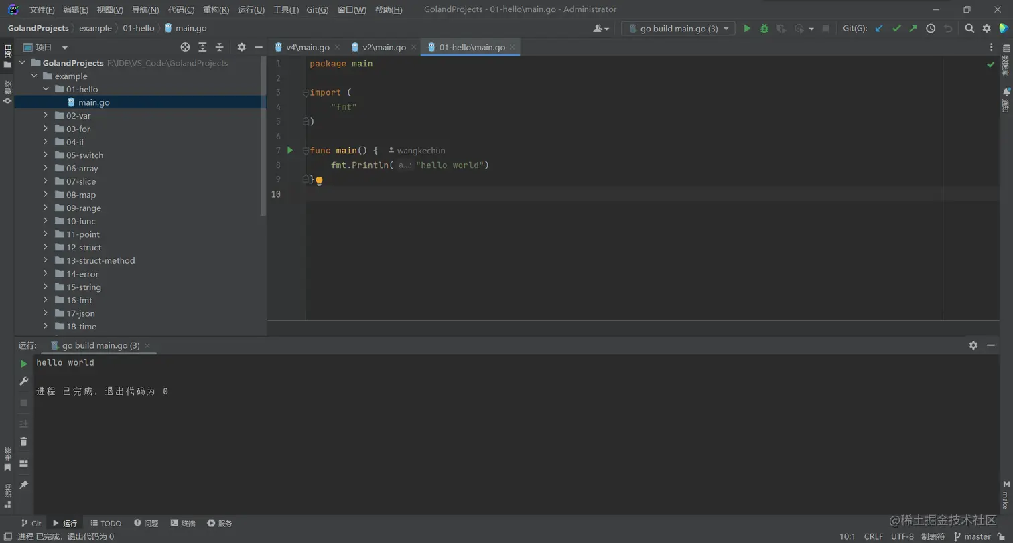Open the profiler run dropdown arrow
This screenshot has height=543, width=1013.
pos(811,29)
